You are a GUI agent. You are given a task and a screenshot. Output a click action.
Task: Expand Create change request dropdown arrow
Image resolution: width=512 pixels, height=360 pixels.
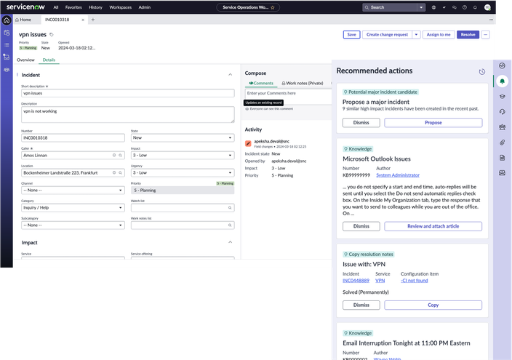416,35
